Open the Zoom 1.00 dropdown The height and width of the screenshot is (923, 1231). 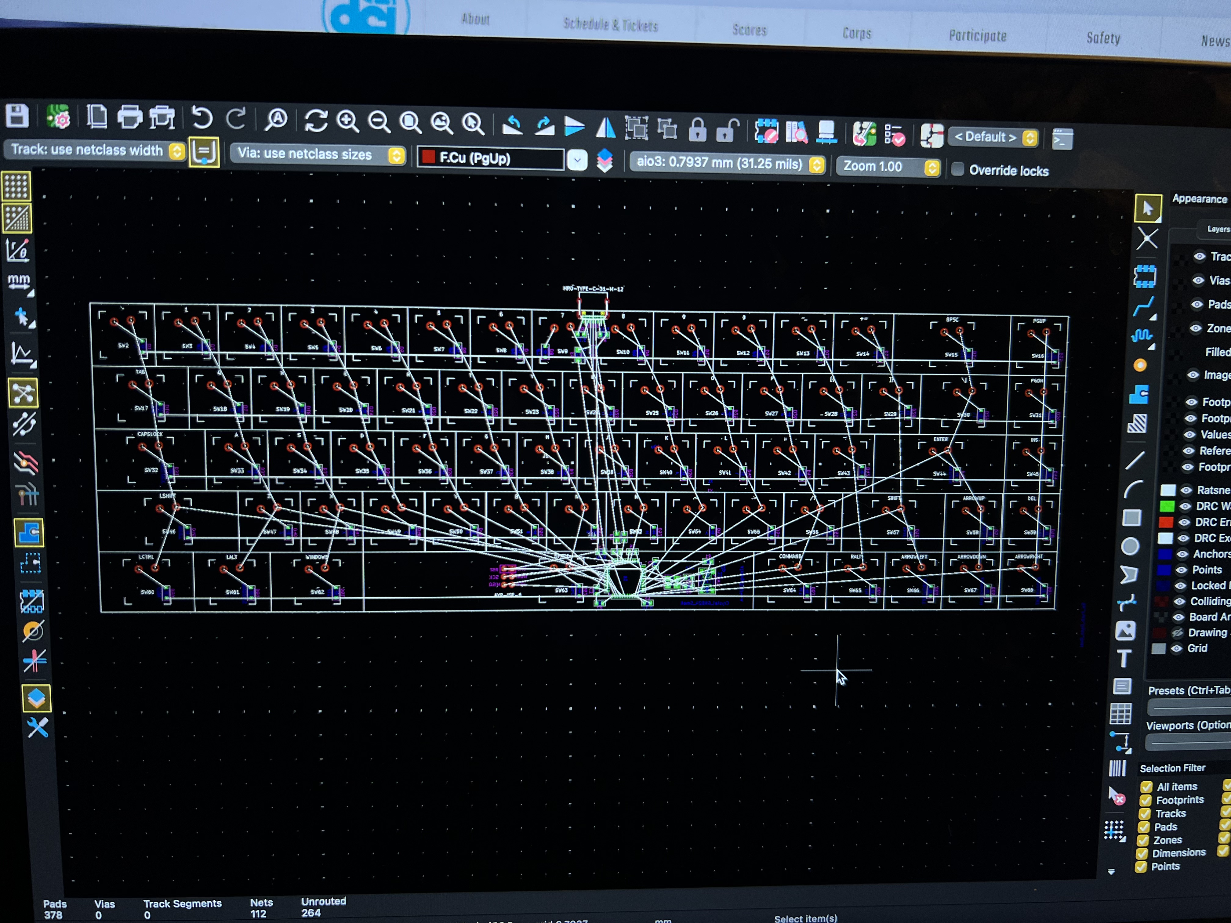pyautogui.click(x=888, y=167)
